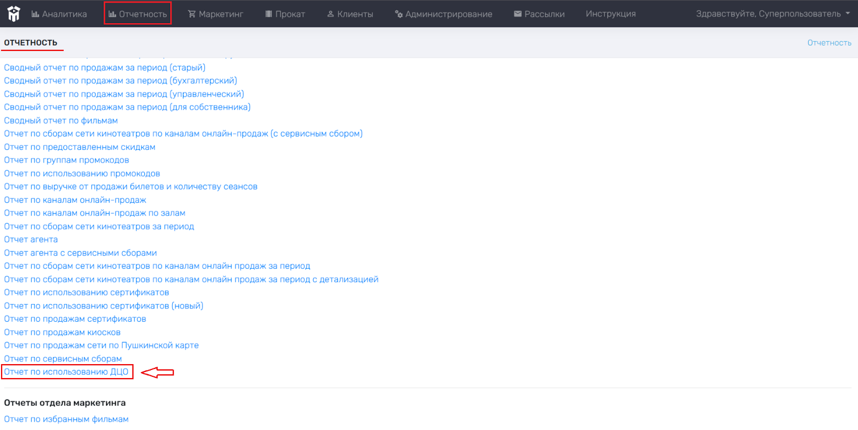
Task: Open Сводный отчет по продажам (для собственника)
Action: coord(127,107)
